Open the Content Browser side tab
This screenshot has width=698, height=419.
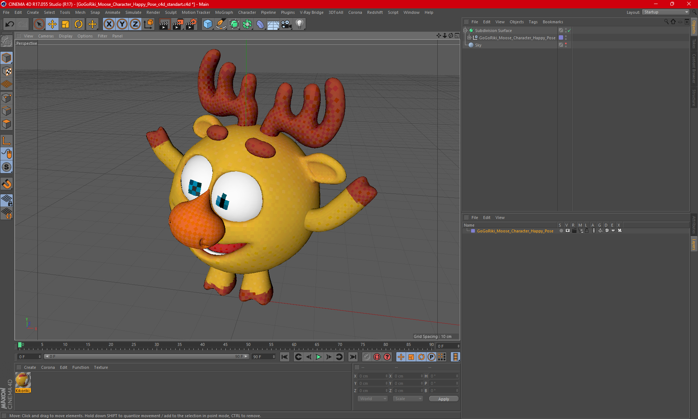coord(694,68)
